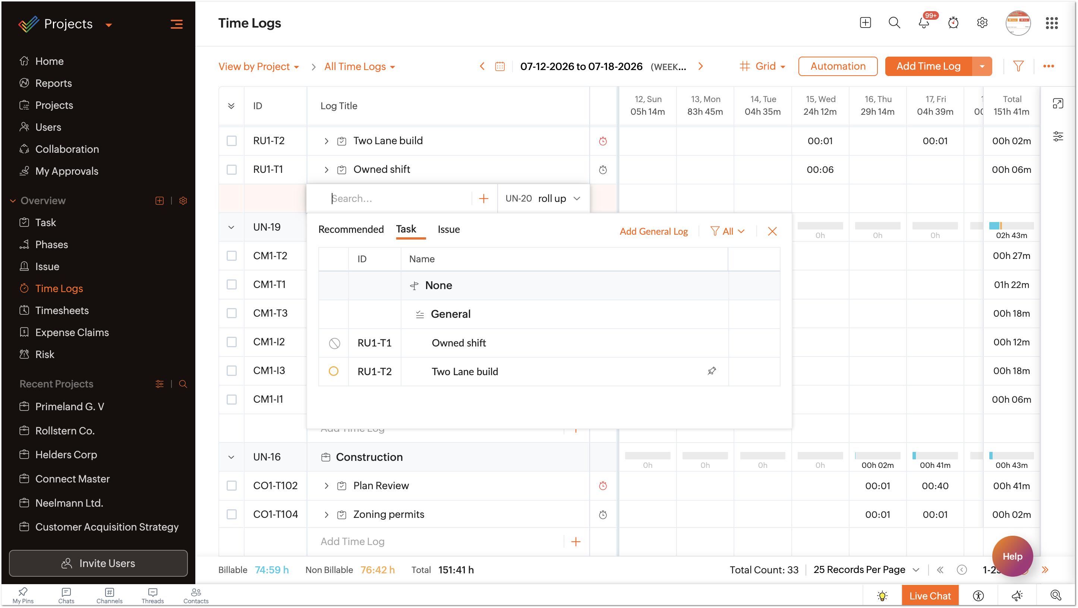This screenshot has height=608, width=1078.
Task: Open the notifications bell
Action: (x=924, y=23)
